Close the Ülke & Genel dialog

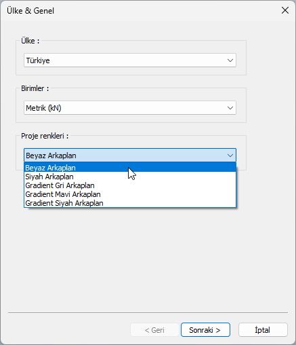(285, 10)
